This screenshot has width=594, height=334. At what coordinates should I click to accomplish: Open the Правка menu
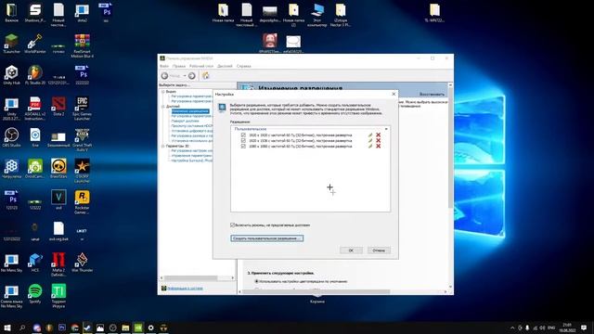[x=179, y=66]
